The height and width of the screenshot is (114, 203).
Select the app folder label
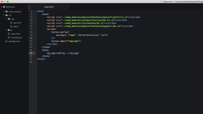pos(13,19)
